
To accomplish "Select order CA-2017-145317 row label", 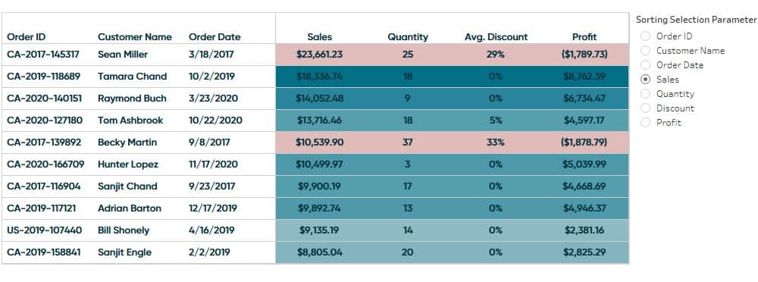I will point(43,54).
